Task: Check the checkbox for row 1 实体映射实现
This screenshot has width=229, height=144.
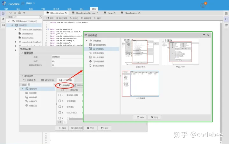Action: point(59,95)
